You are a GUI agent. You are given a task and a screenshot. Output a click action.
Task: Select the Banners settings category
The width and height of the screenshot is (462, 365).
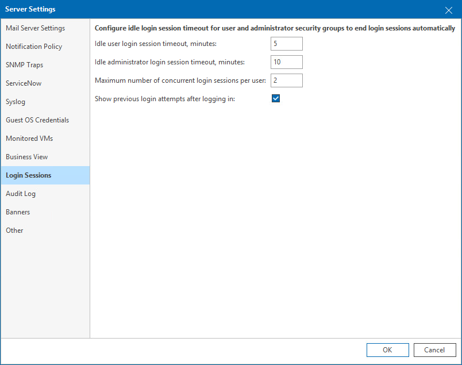point(18,212)
